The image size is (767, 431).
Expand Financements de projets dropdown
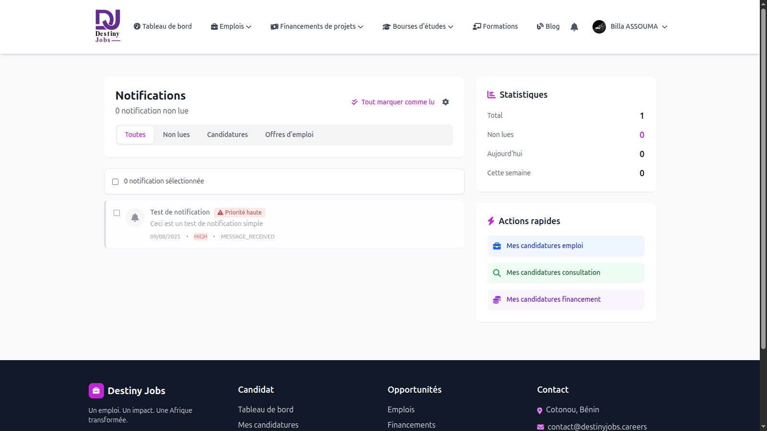(317, 27)
